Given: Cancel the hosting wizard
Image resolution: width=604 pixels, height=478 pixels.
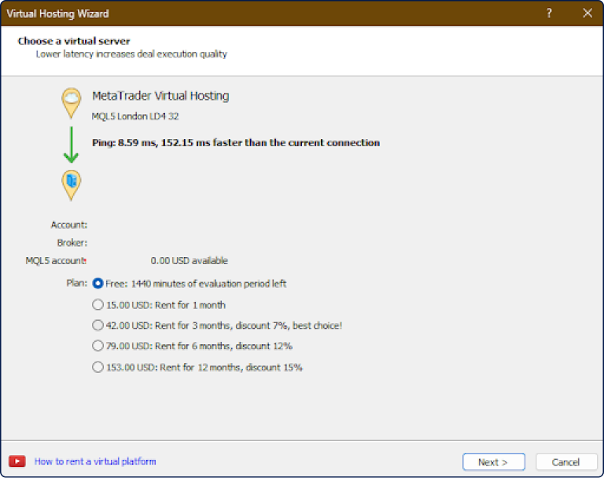Looking at the screenshot, I should point(566,461).
